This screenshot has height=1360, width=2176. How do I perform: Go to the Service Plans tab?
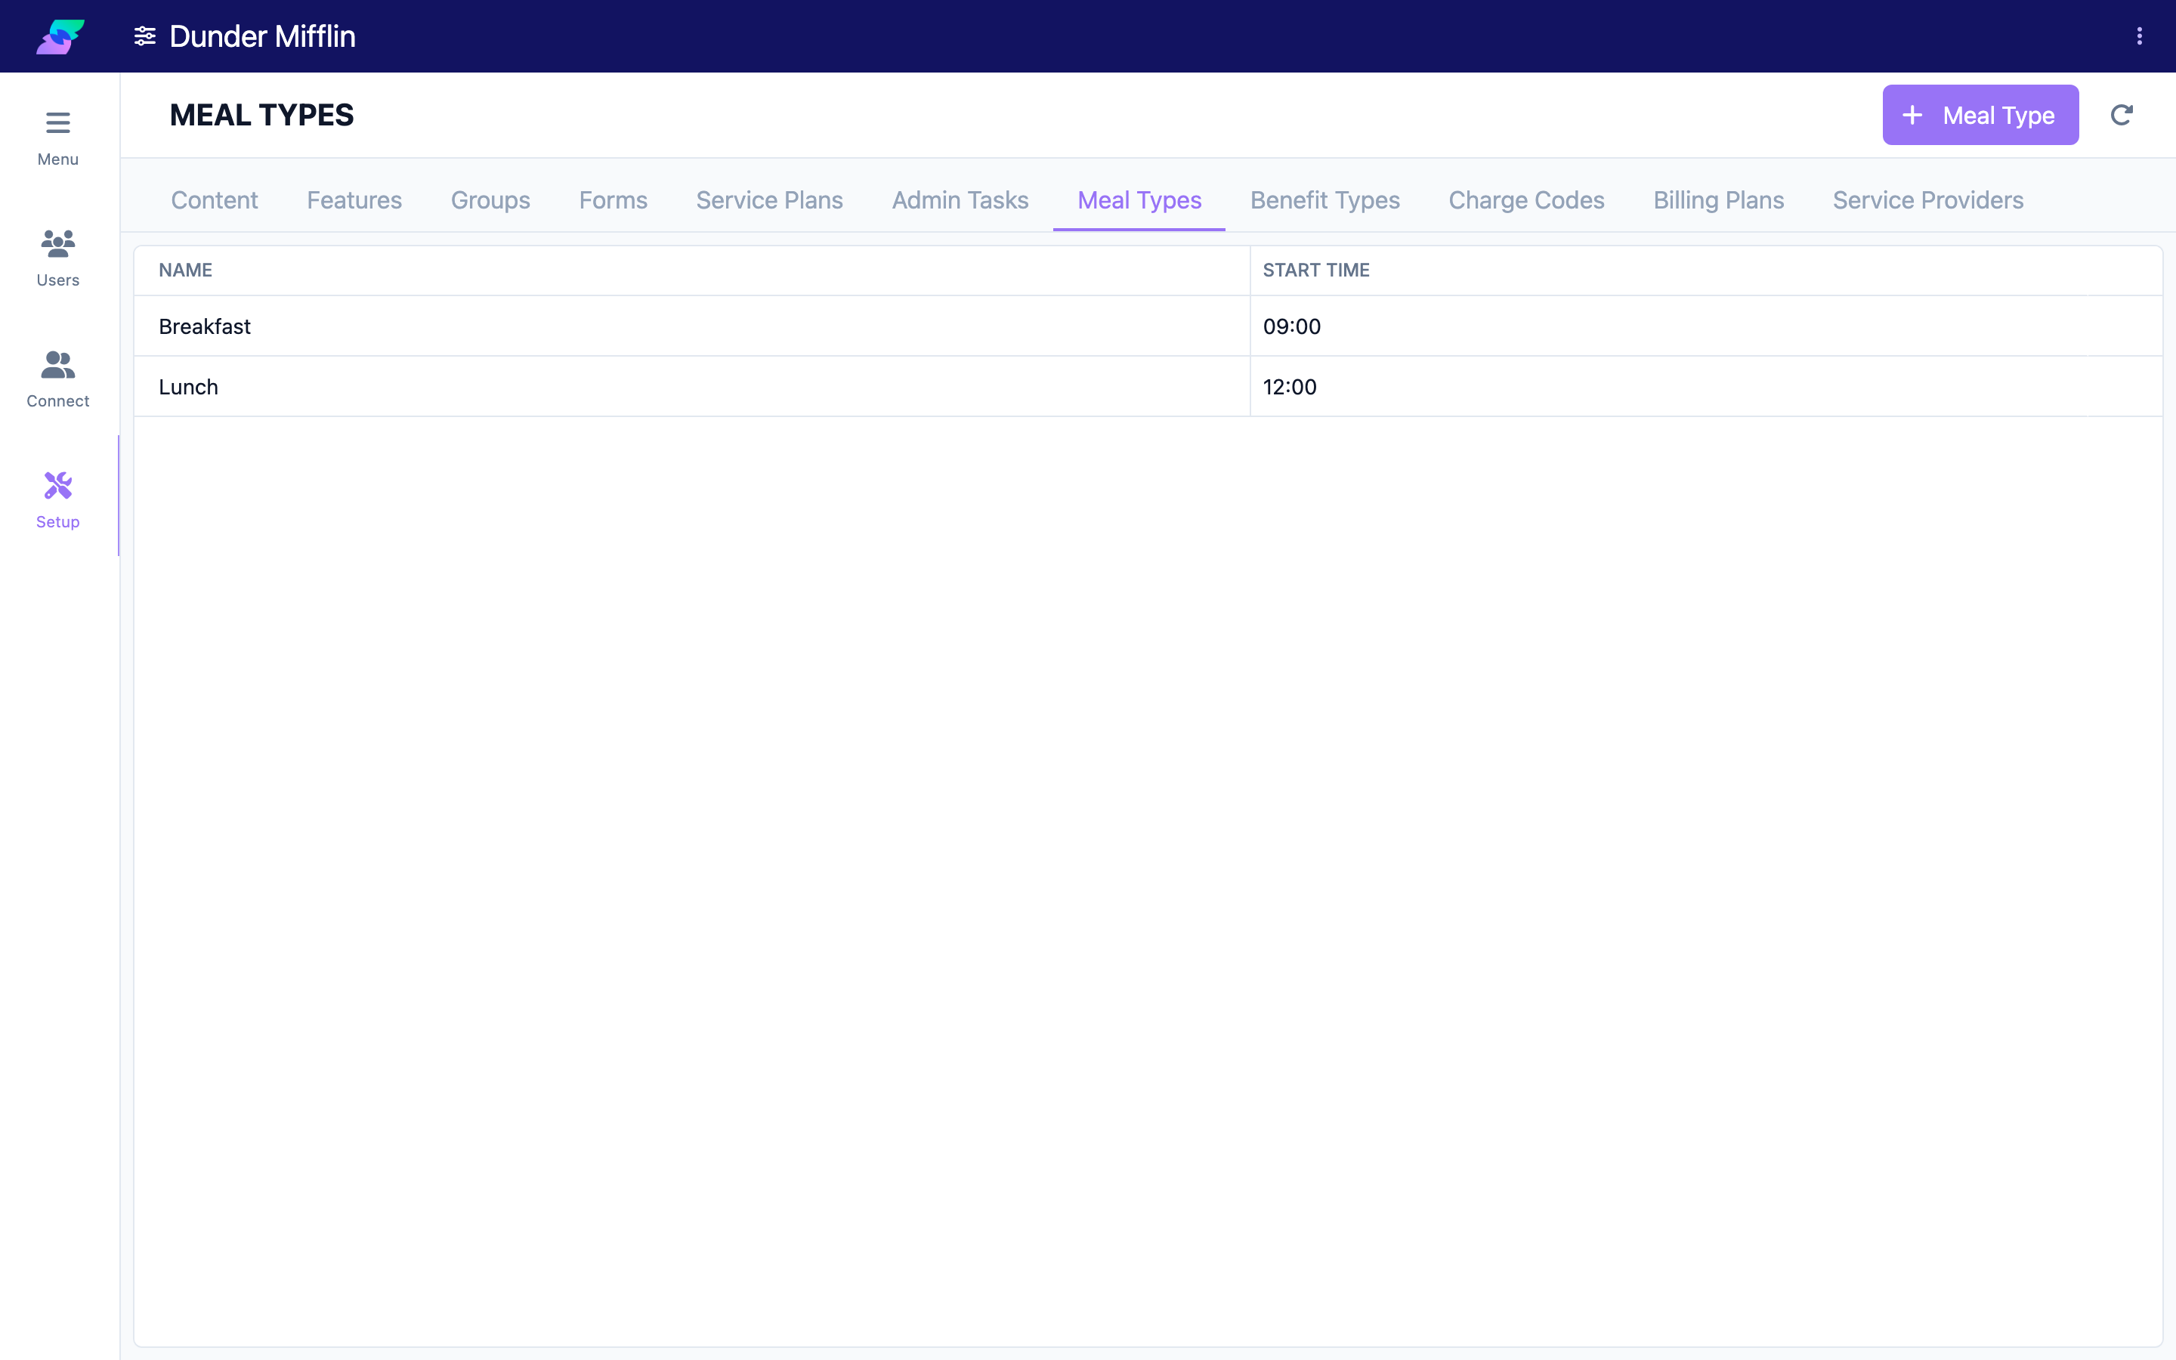pyautogui.click(x=770, y=199)
